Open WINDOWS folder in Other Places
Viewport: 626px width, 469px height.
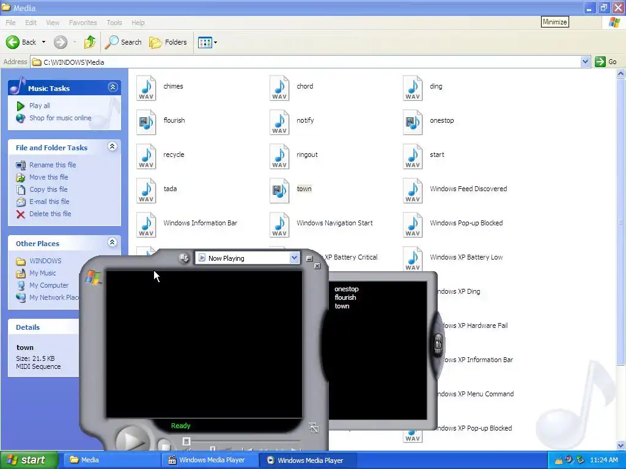[45, 261]
